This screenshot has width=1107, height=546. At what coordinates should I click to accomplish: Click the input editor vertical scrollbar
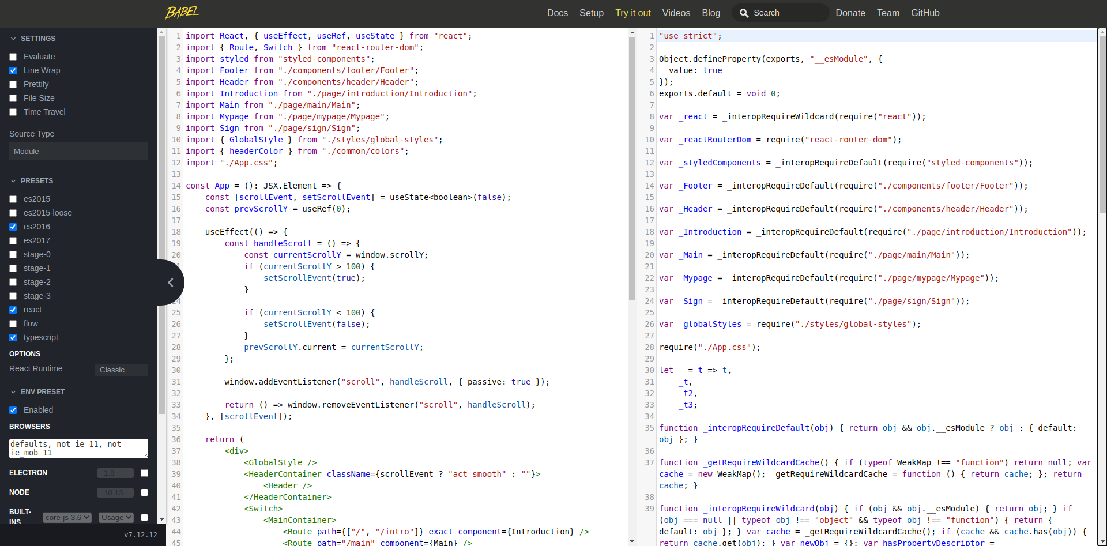point(632,167)
